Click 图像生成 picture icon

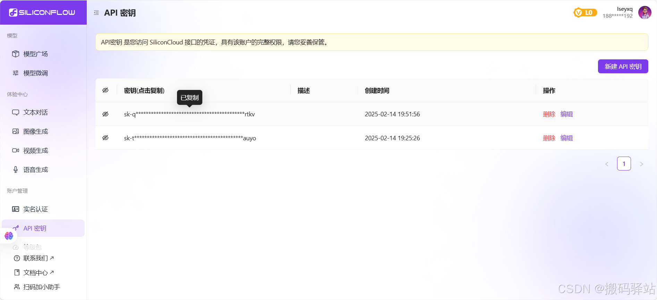[x=16, y=132]
